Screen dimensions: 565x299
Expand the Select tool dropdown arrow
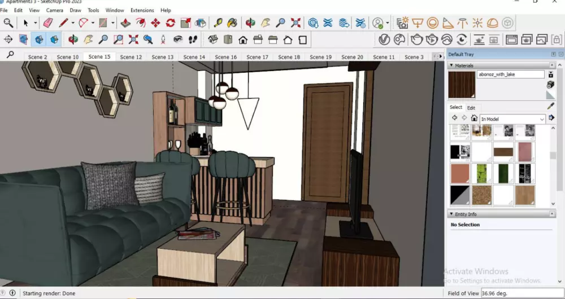pos(35,23)
